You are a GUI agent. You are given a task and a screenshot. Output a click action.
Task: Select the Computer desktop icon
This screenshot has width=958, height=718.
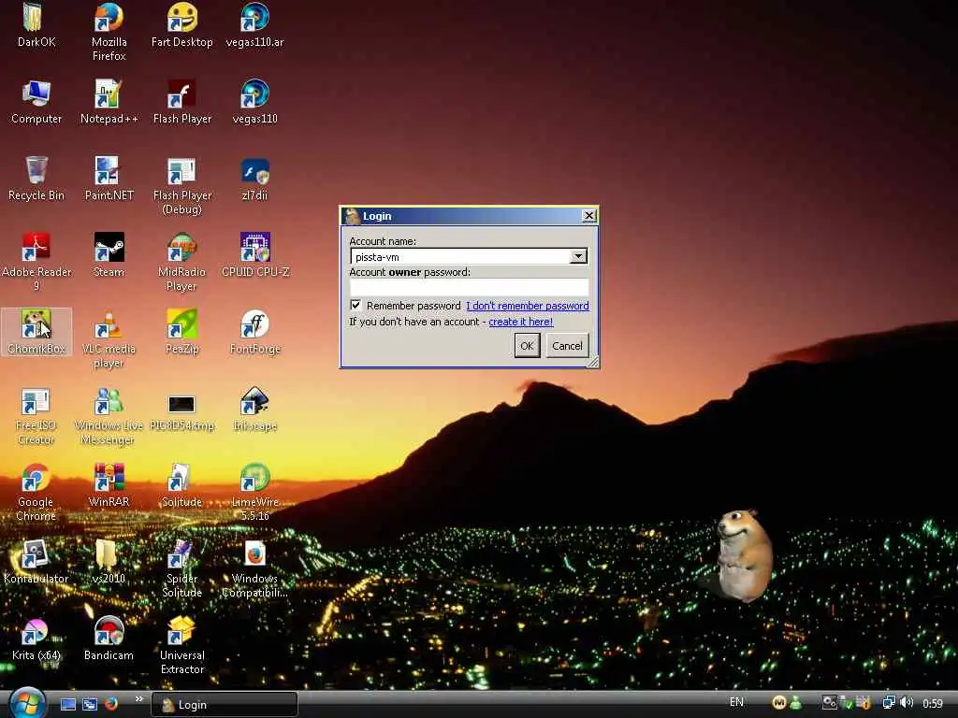[36, 94]
